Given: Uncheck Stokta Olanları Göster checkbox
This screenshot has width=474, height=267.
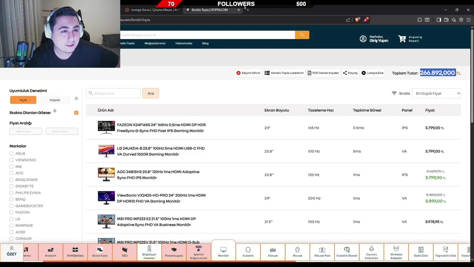Looking at the screenshot, I should [76, 113].
